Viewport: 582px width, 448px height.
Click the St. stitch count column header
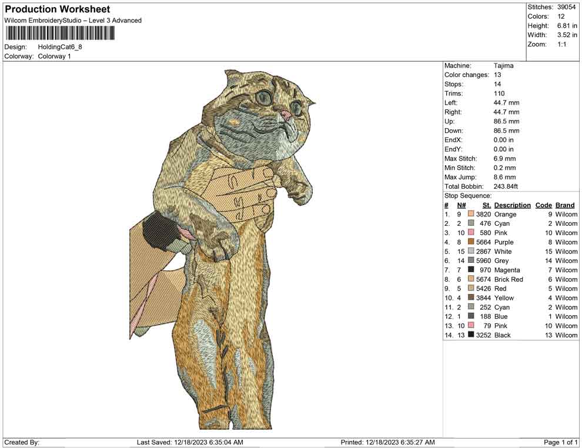click(486, 205)
